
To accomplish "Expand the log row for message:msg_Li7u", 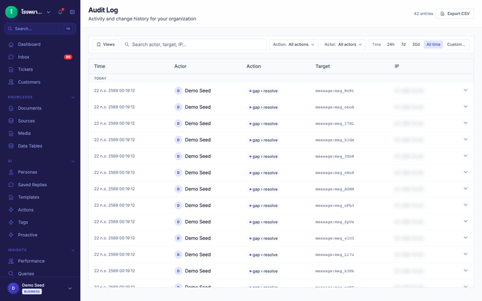I will coord(465,254).
